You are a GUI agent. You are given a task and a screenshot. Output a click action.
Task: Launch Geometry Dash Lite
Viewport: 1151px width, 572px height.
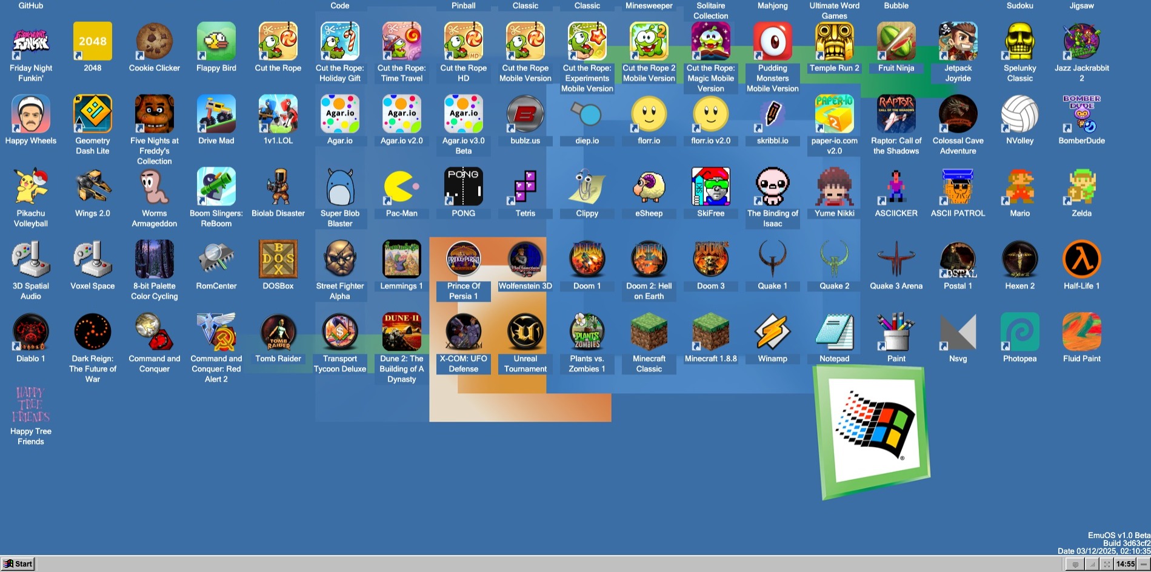(93, 114)
